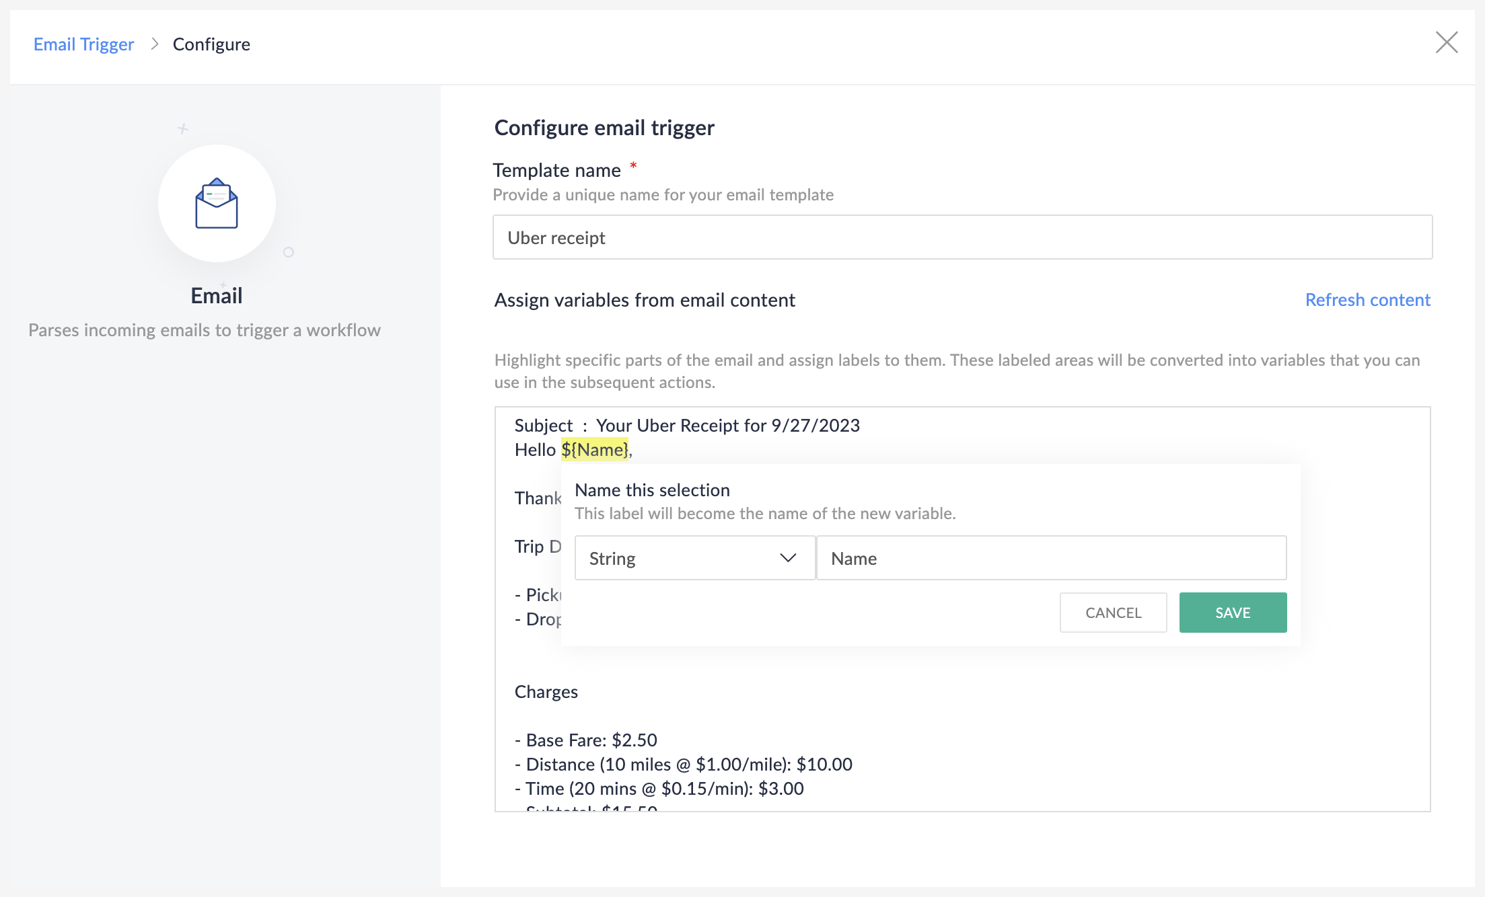Click the Email trigger envelope icon
Image resolution: width=1485 pixels, height=897 pixels.
(x=216, y=203)
